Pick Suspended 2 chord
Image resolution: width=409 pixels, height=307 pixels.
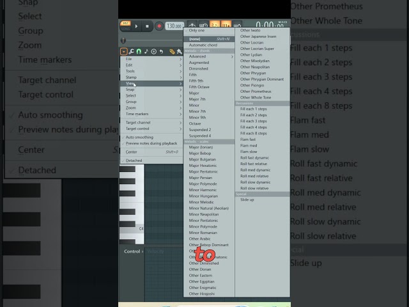coord(209,130)
